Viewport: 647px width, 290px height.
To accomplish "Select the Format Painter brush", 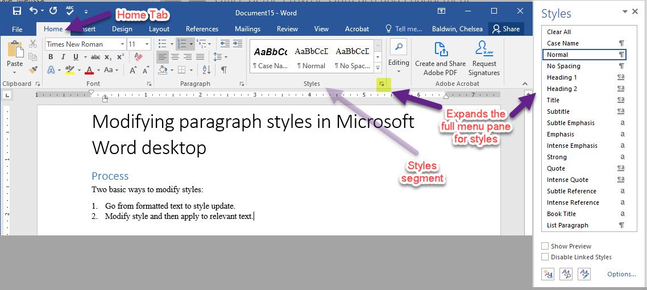I will [33, 70].
